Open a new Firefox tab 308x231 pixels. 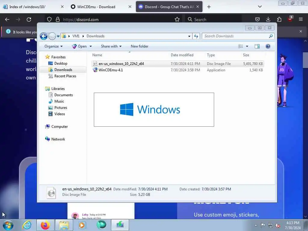point(209,7)
